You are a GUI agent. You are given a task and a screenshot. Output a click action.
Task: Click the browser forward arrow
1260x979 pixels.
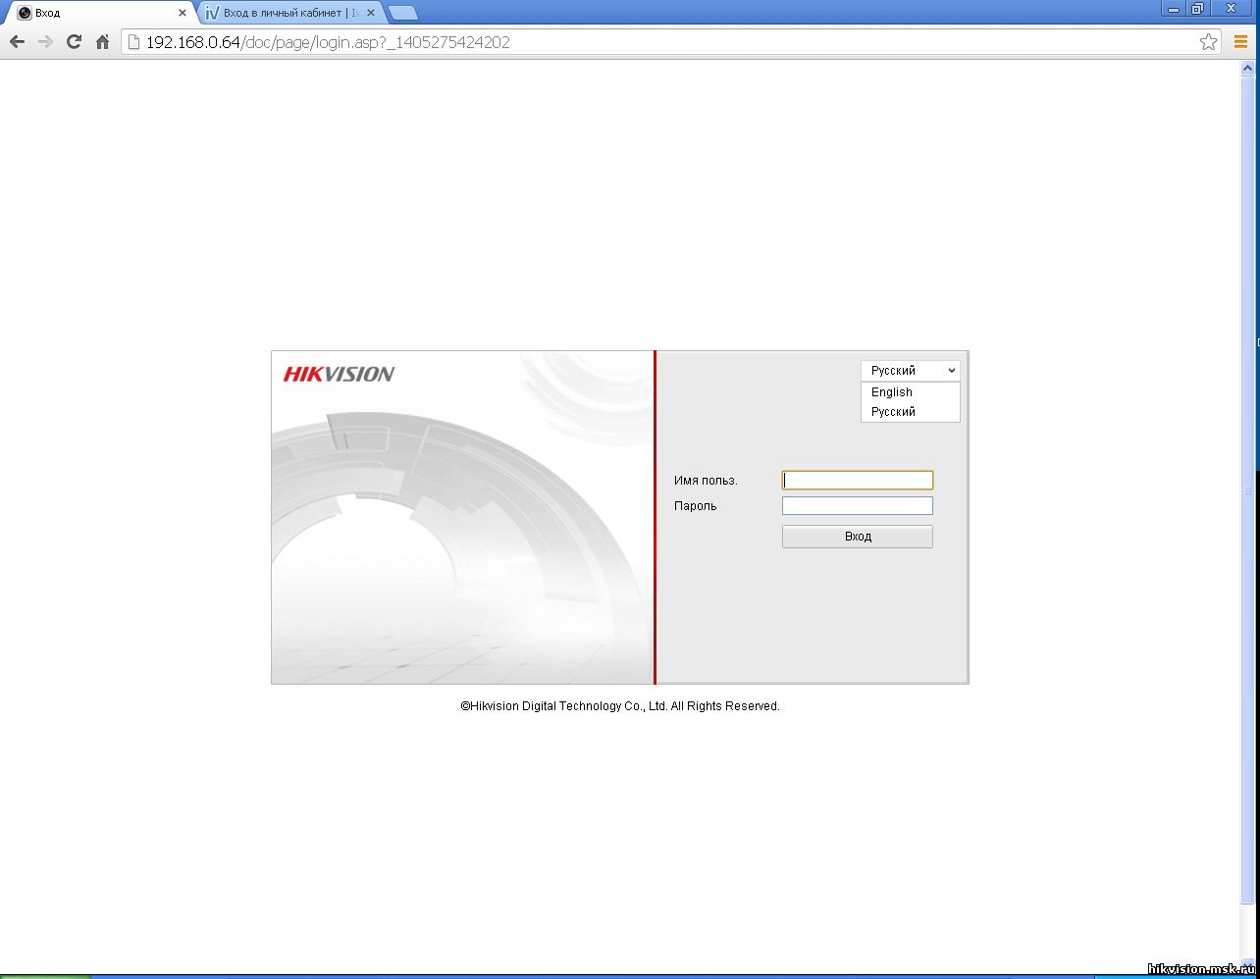tap(45, 42)
